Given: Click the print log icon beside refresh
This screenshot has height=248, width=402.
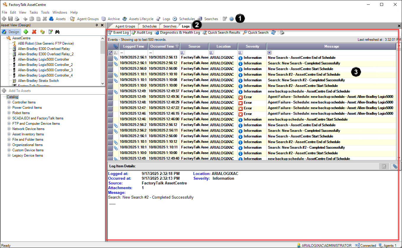Looking at the screenshot, I should 282,33.
